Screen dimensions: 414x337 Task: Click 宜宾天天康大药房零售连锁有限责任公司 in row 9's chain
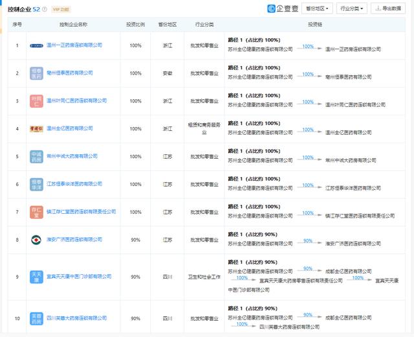click(x=301, y=281)
